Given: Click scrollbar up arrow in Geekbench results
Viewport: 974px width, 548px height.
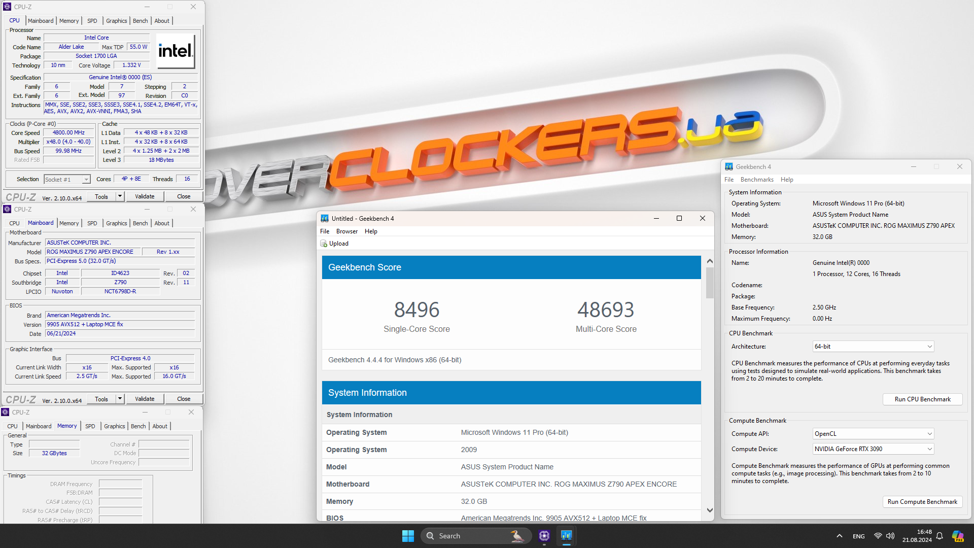Looking at the screenshot, I should [710, 261].
